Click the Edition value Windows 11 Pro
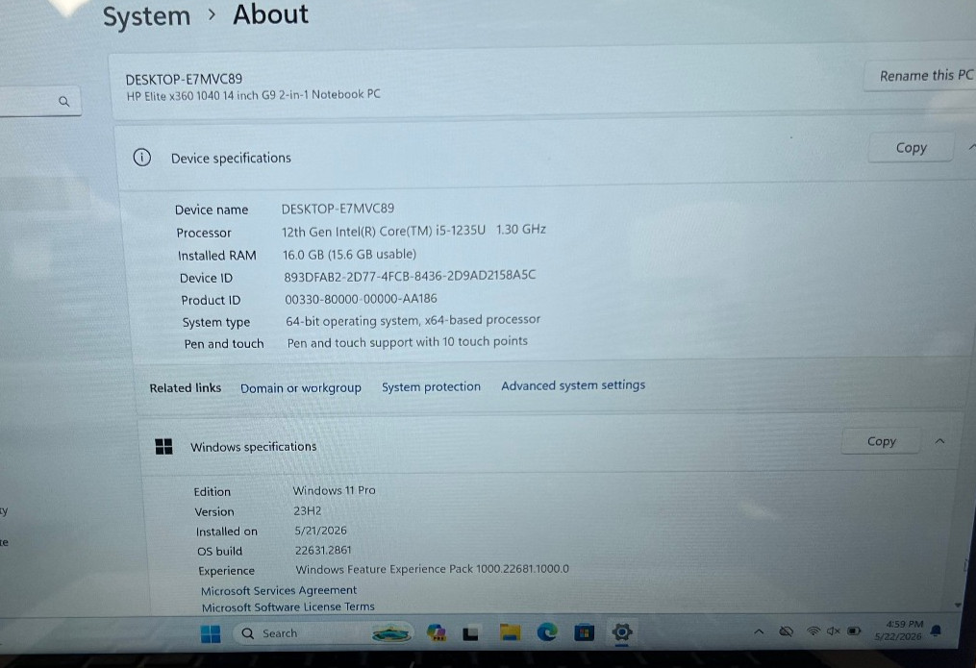The height and width of the screenshot is (668, 976). point(335,491)
